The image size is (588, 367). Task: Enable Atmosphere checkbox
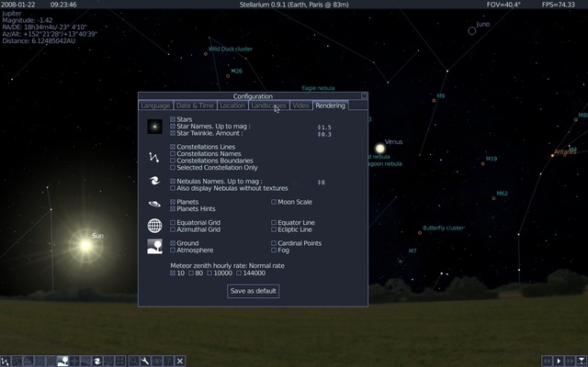[173, 250]
